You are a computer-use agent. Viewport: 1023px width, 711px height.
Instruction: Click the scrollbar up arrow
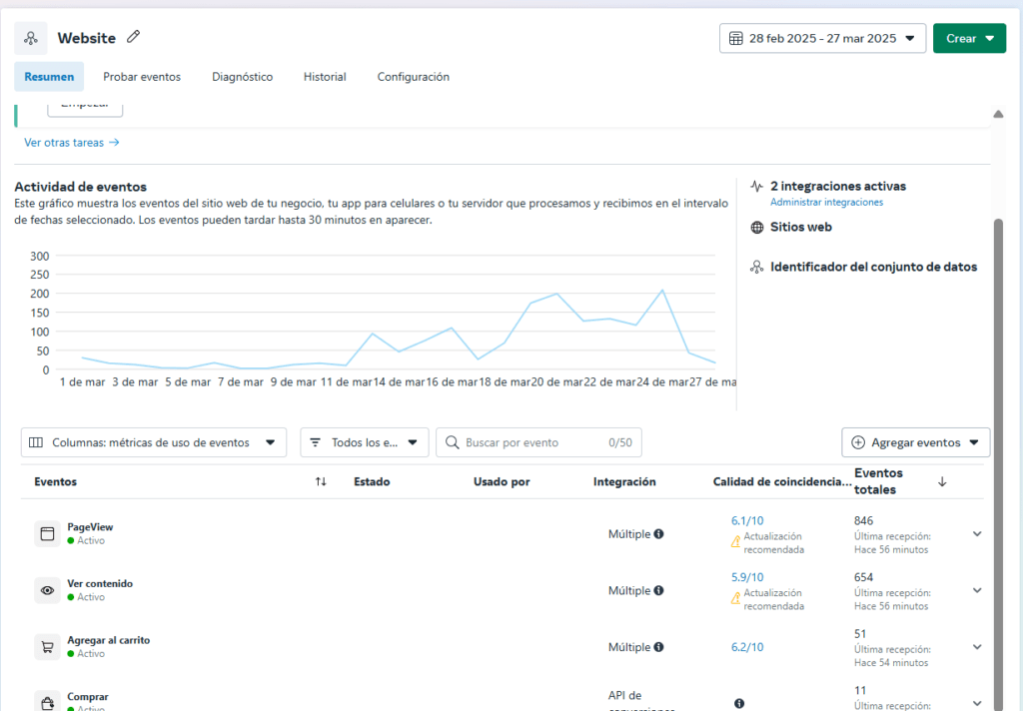[998, 114]
